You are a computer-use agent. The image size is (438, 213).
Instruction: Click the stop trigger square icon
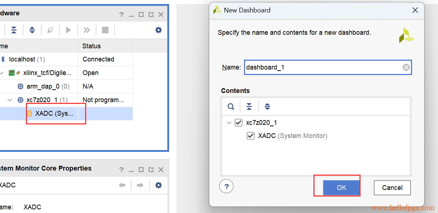(x=105, y=30)
